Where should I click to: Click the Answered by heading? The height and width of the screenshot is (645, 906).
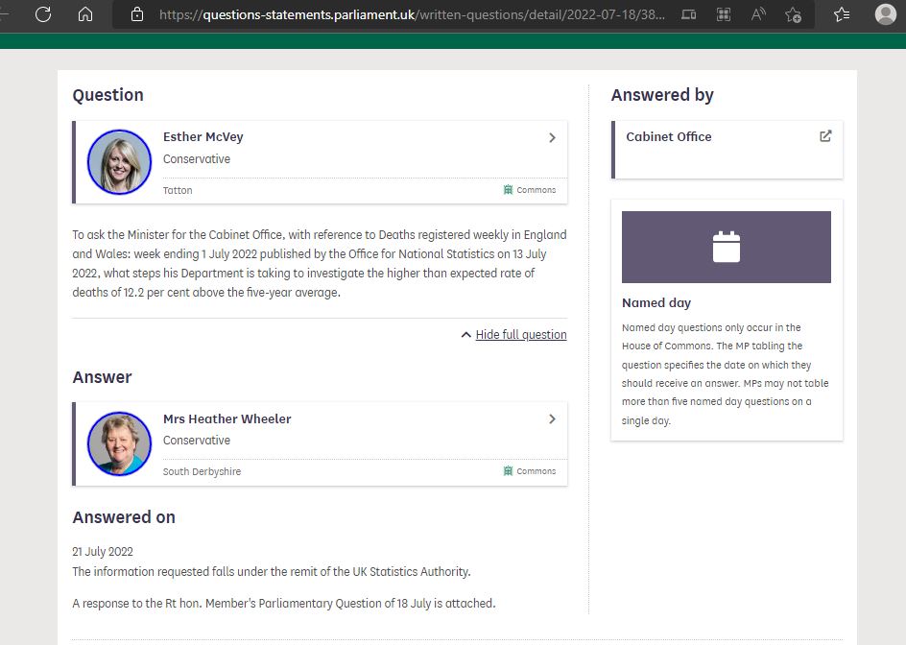click(x=662, y=95)
